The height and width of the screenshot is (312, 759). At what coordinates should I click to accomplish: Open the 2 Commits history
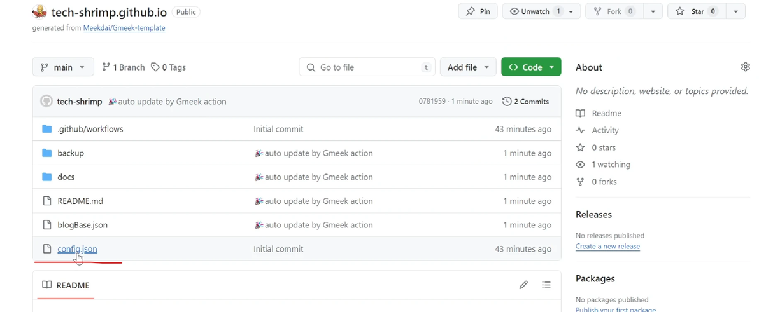(526, 102)
